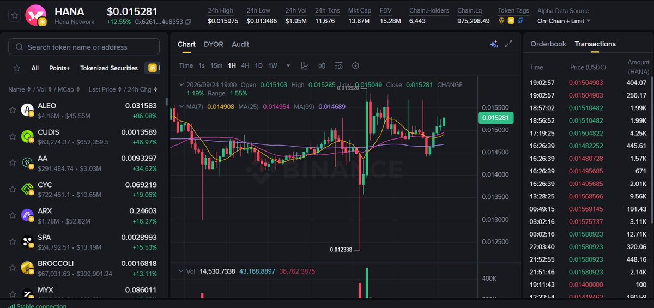Screen dimensions: 654x308
Task: Star the CYC token row
Action: 12,189
